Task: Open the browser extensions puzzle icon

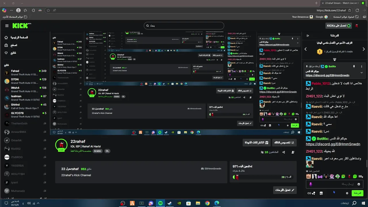Action: (x=33, y=10)
